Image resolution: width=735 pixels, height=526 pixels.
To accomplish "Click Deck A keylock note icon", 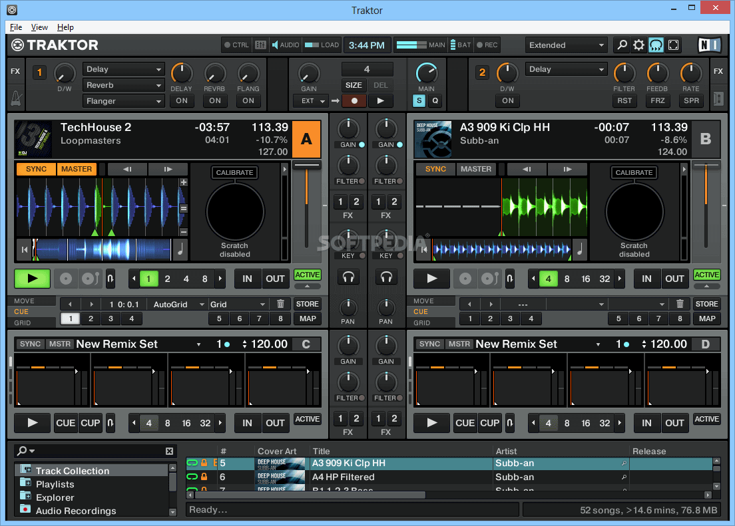I will tap(180, 249).
